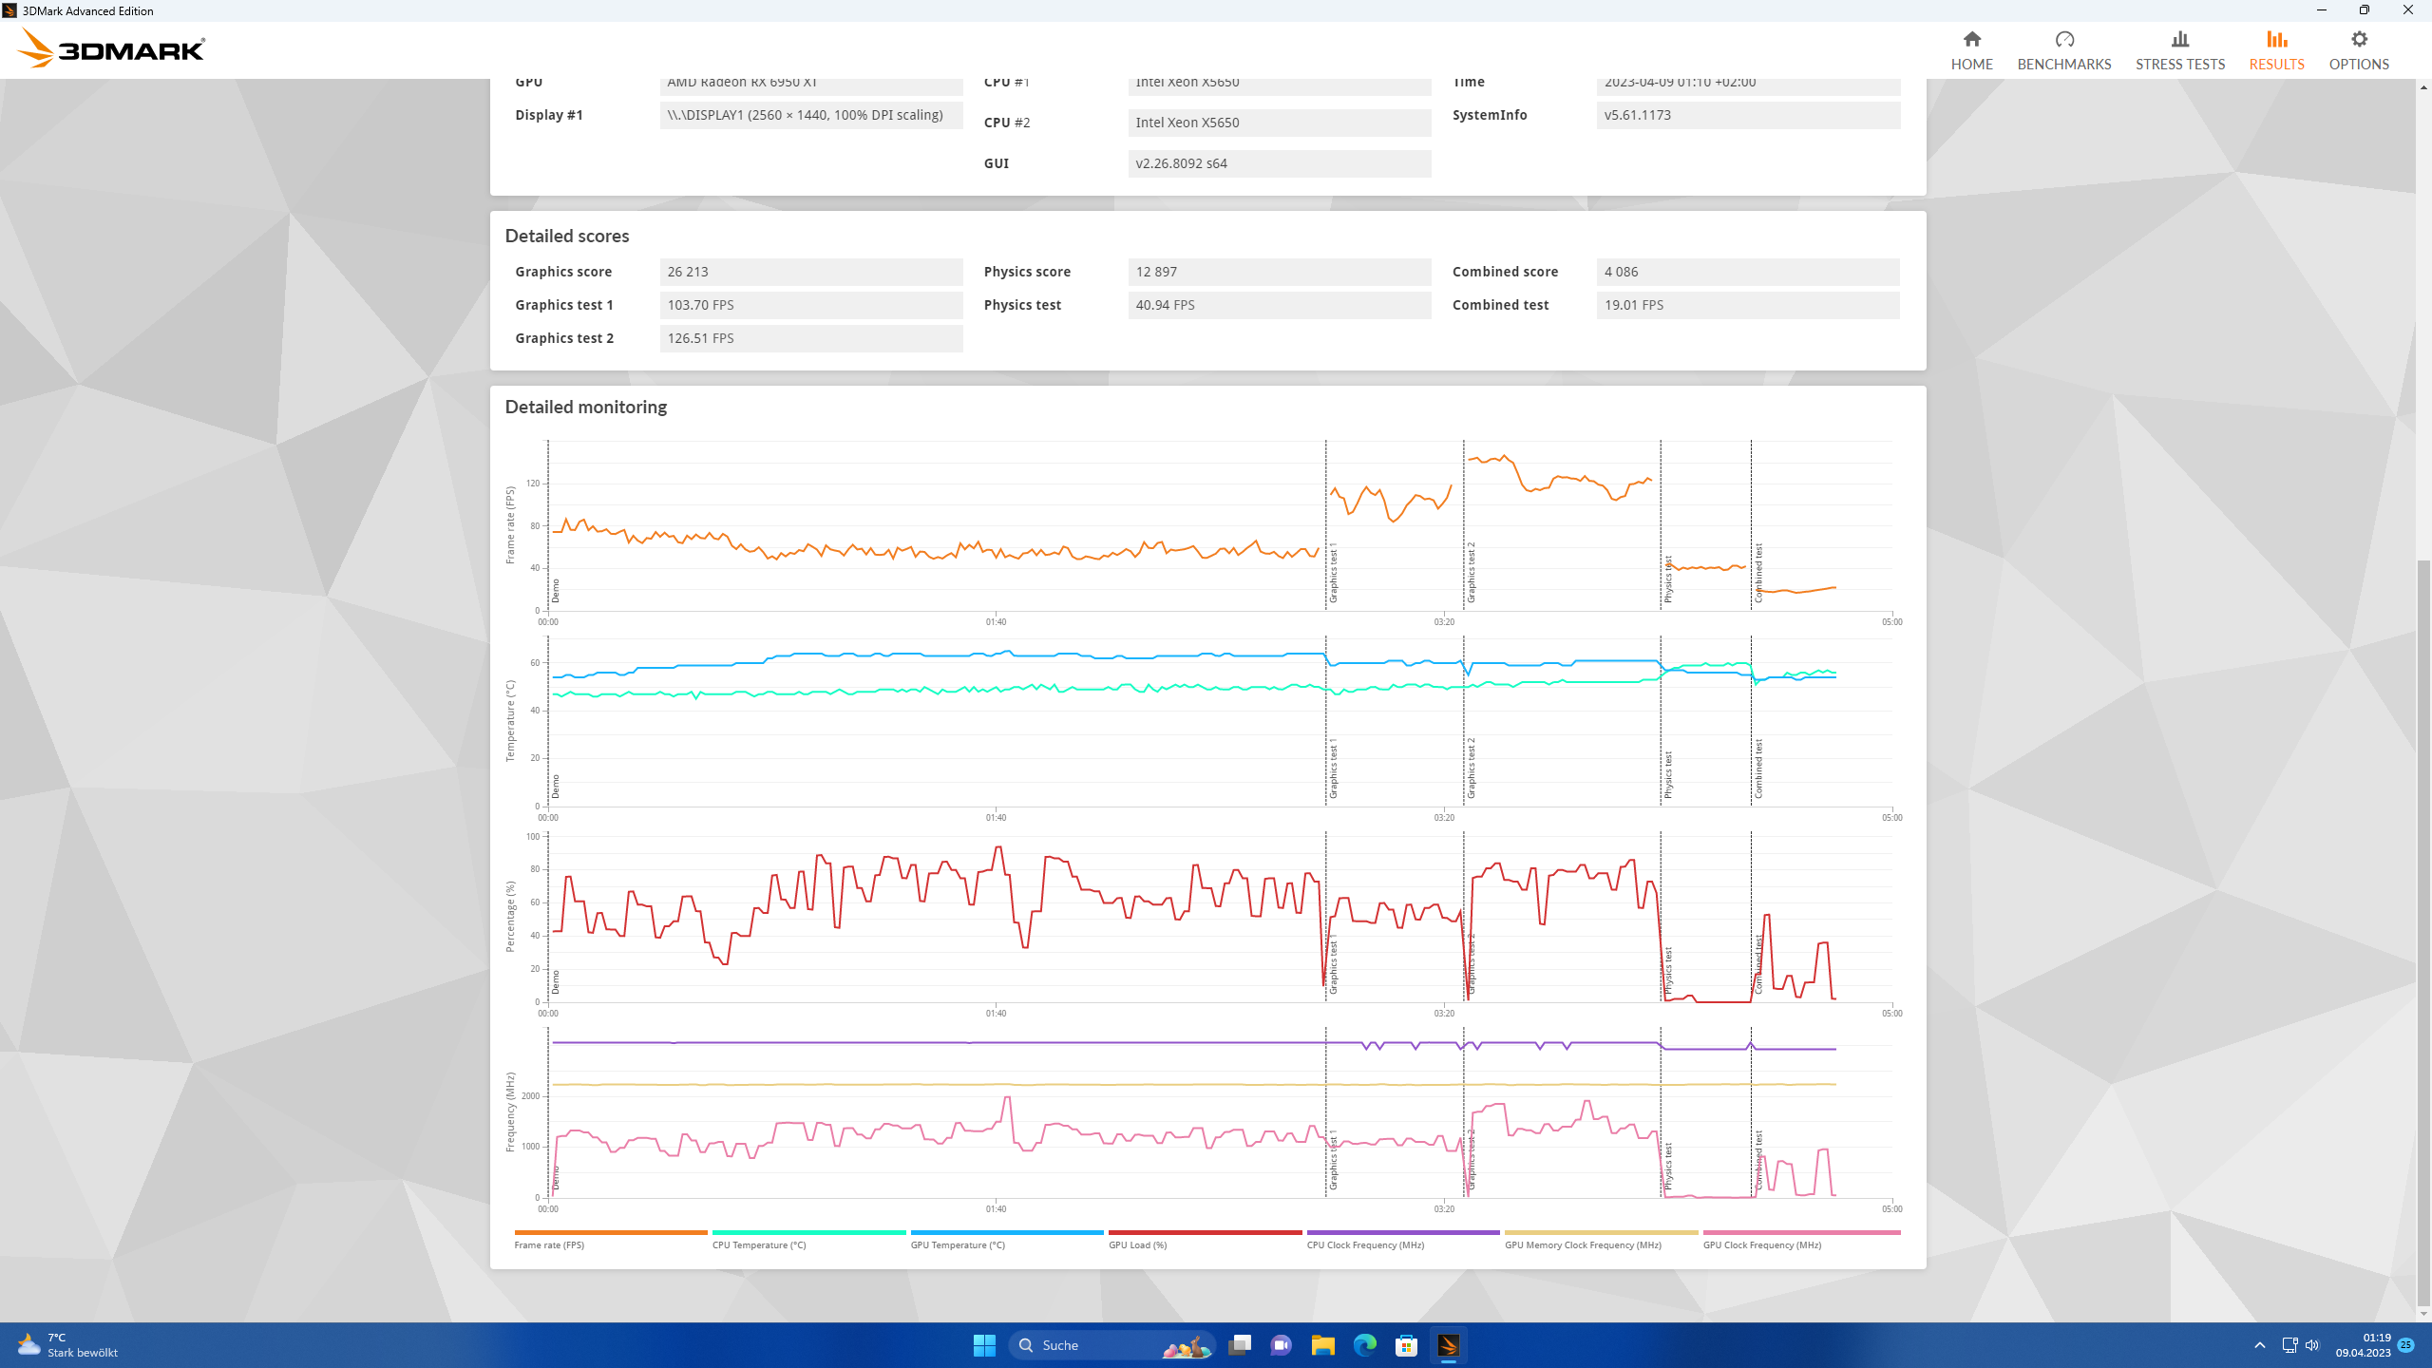The width and height of the screenshot is (2432, 1368).
Task: Click the 3DMark logo
Action: (x=112, y=49)
